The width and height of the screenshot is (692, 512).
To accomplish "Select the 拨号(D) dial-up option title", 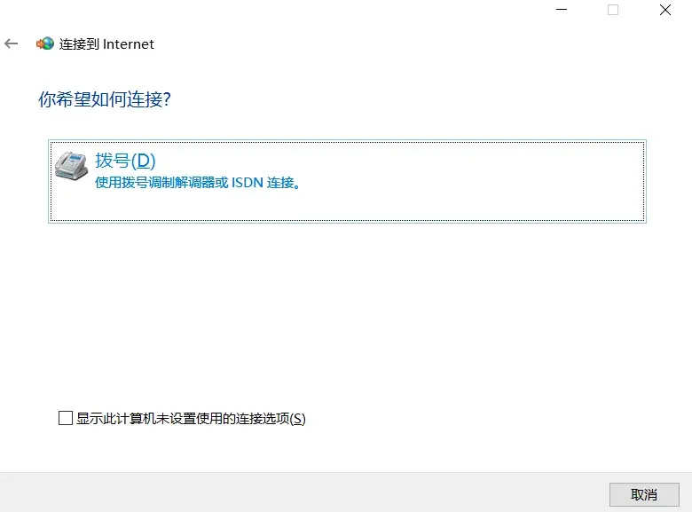I will point(125,161).
